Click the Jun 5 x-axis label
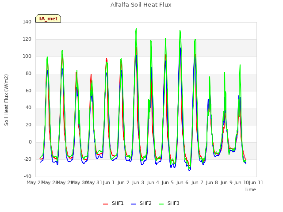 pyautogui.click(x=168, y=182)
